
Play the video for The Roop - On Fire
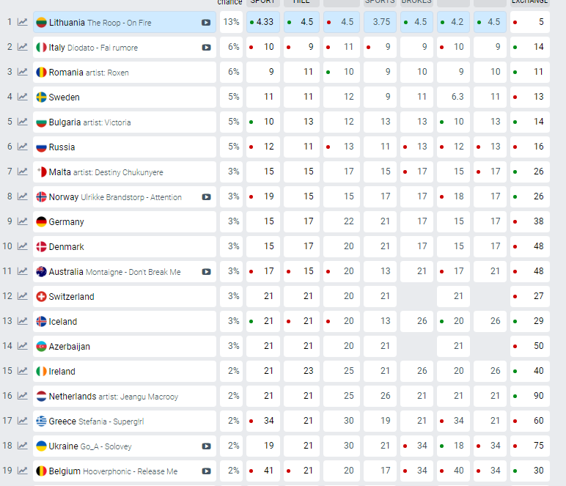pos(206,22)
